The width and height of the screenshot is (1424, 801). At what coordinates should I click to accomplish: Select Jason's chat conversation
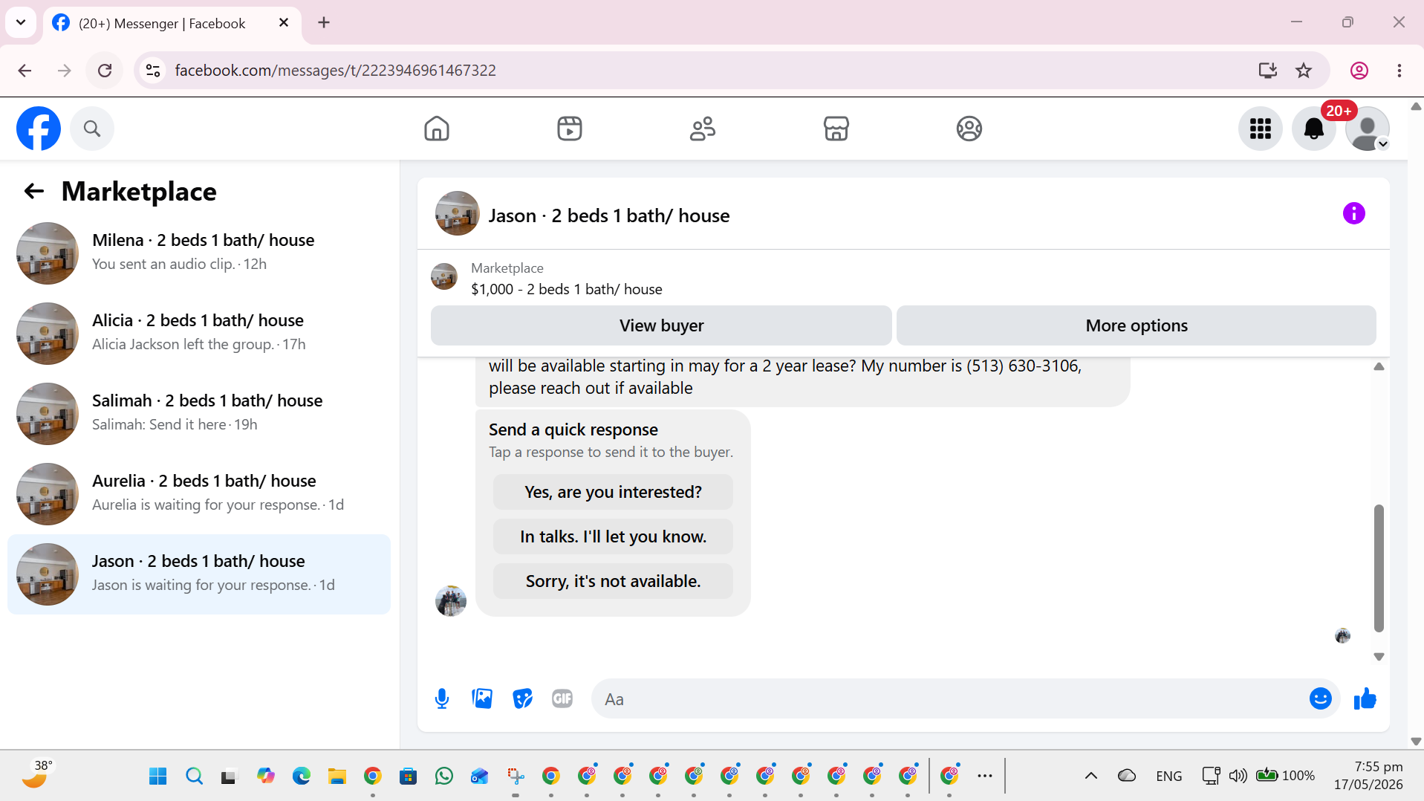(199, 574)
